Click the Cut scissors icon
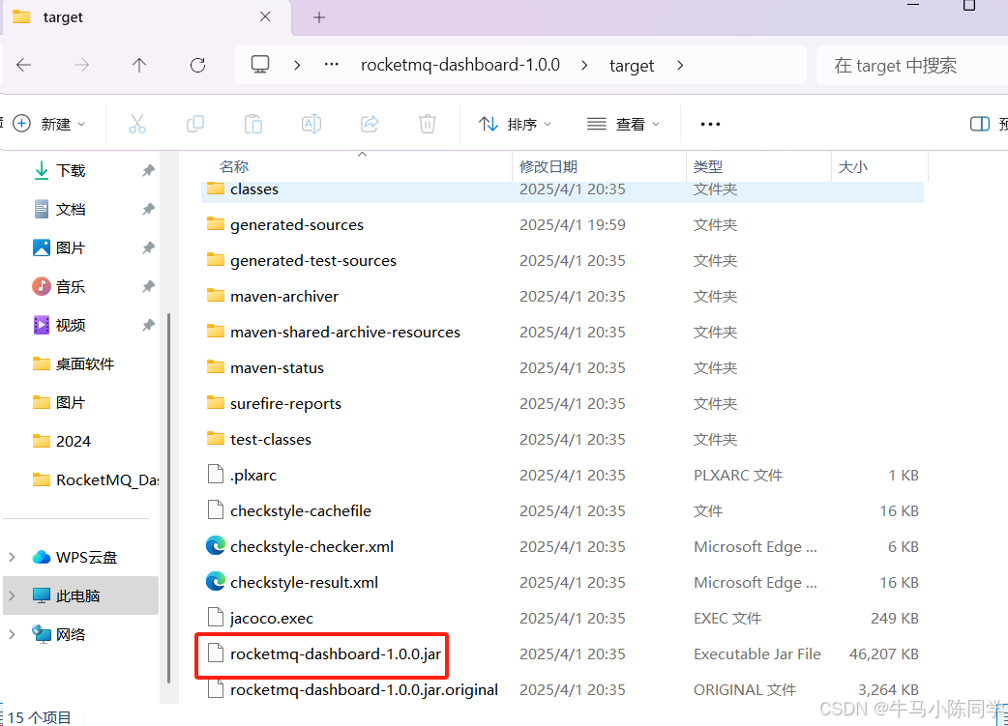1008x726 pixels. pyautogui.click(x=137, y=124)
